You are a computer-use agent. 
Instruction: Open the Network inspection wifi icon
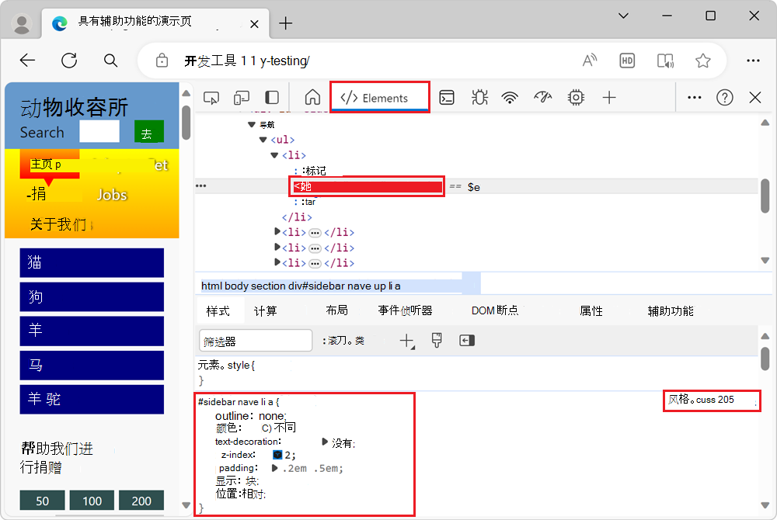click(x=510, y=97)
